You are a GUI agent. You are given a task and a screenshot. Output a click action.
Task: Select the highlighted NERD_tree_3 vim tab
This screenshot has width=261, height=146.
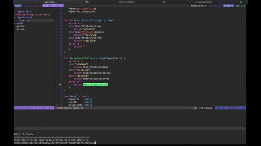click(x=53, y=6)
